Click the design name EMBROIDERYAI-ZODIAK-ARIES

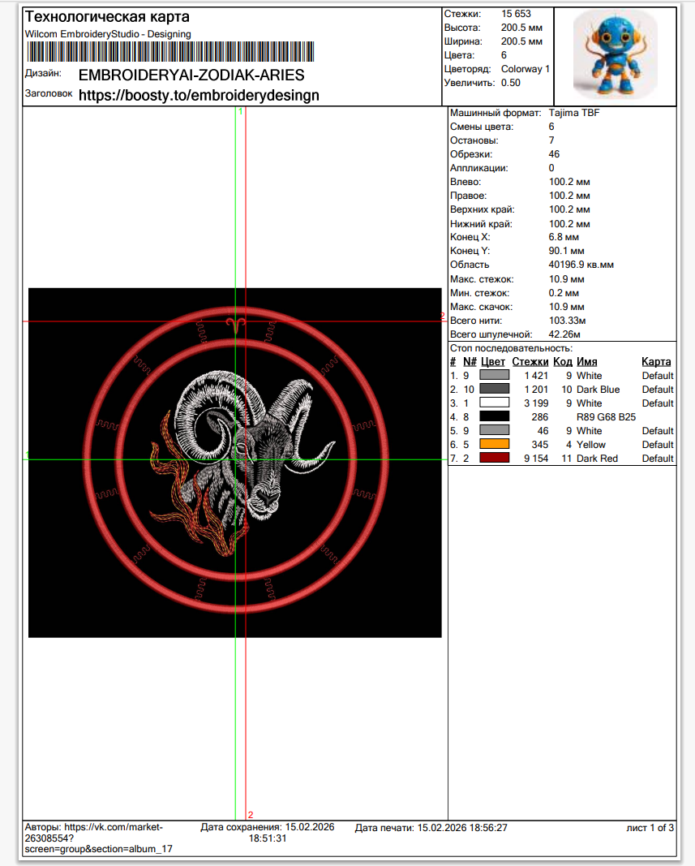coord(191,75)
